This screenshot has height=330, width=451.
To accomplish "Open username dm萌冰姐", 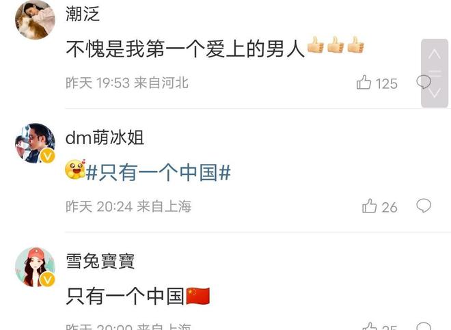I will (105, 137).
